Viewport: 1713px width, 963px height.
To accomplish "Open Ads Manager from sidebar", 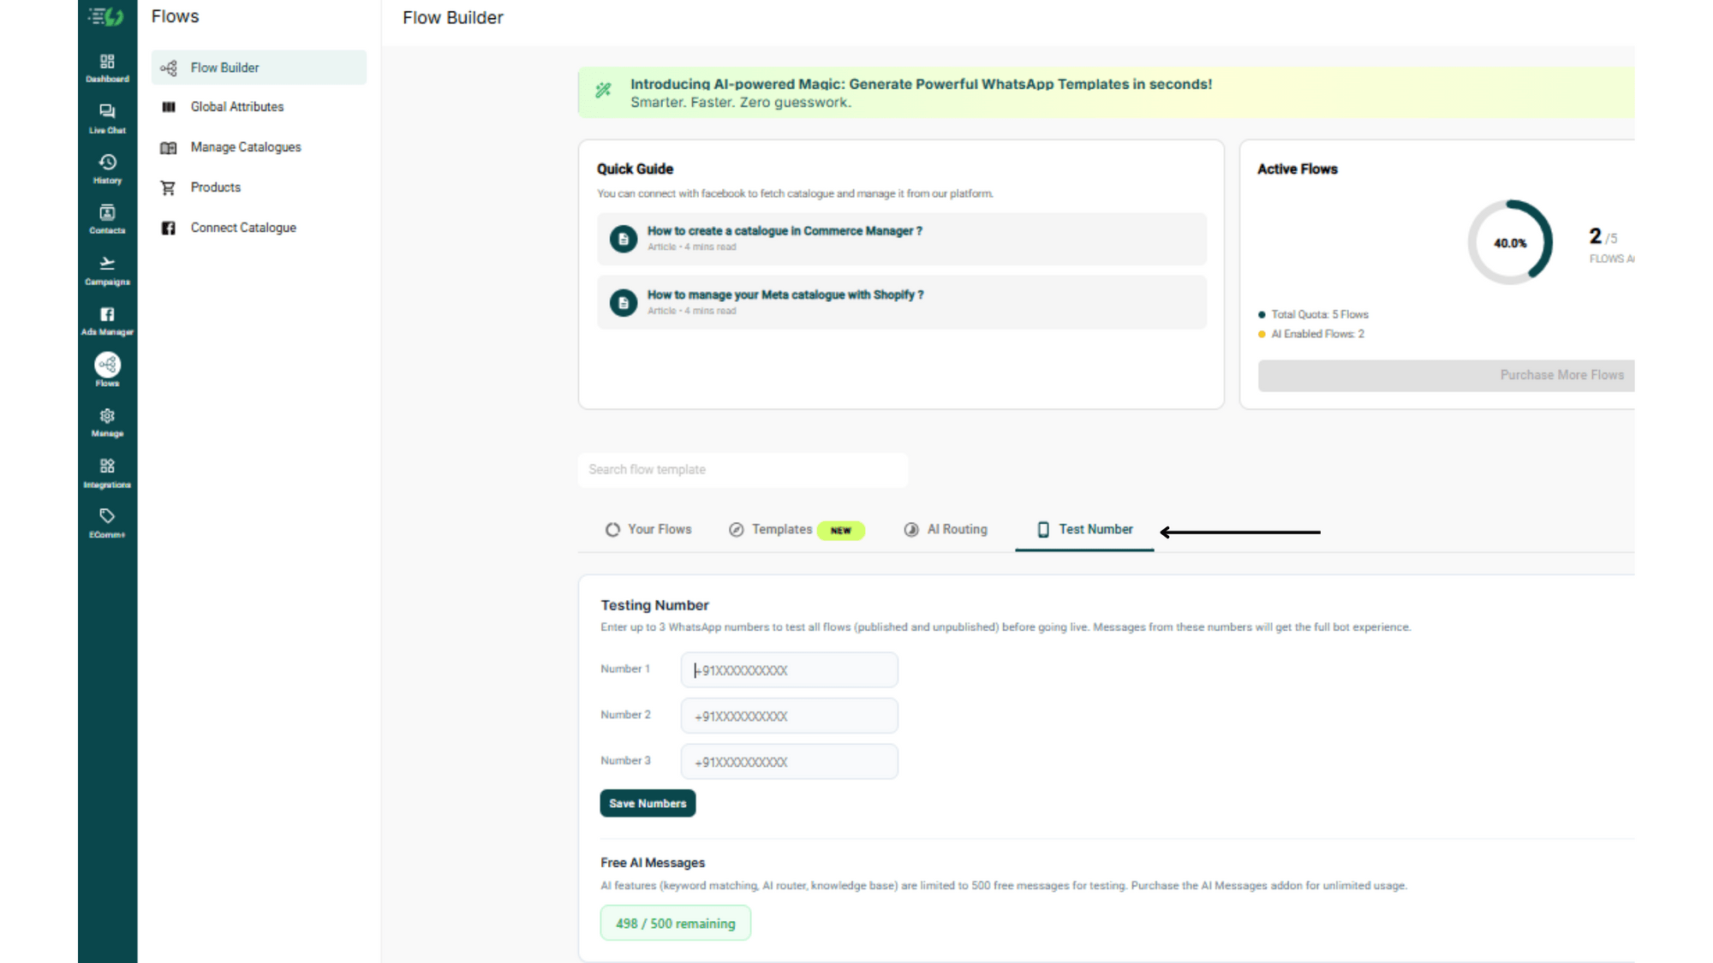I will [x=107, y=321].
